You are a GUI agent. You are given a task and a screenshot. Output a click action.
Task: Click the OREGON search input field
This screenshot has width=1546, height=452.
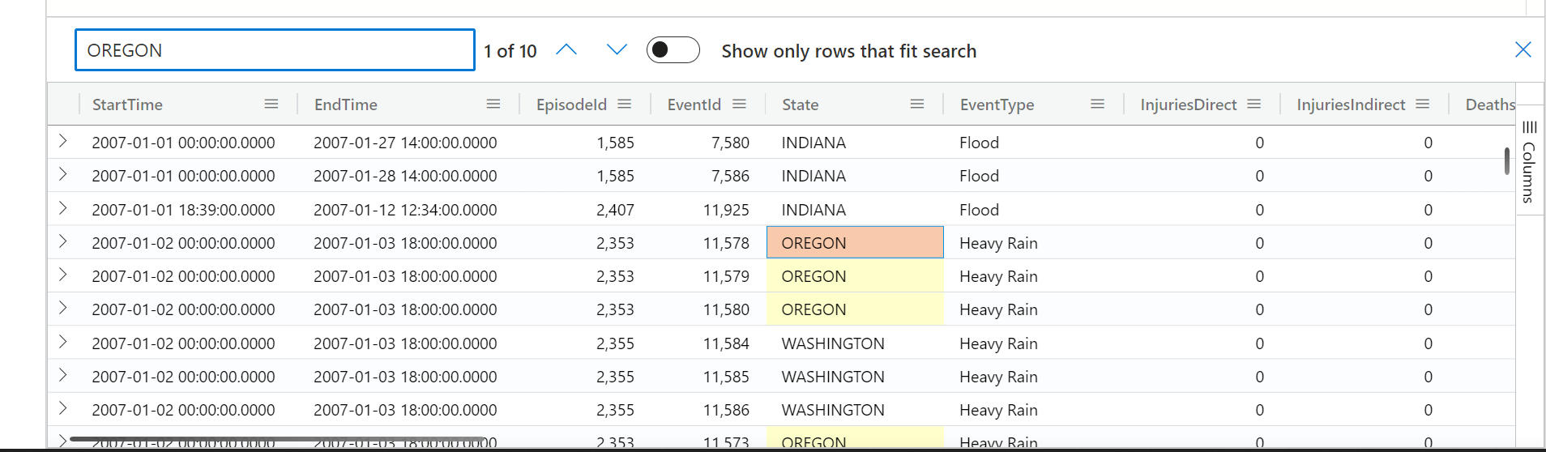point(275,50)
